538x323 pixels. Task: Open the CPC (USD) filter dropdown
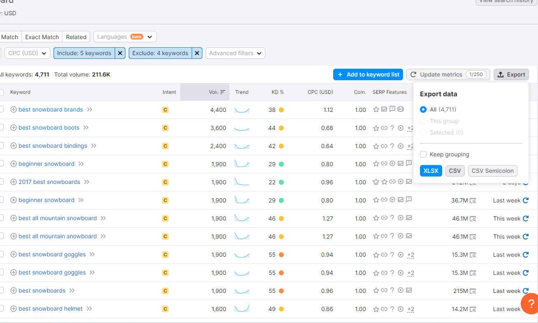point(27,53)
